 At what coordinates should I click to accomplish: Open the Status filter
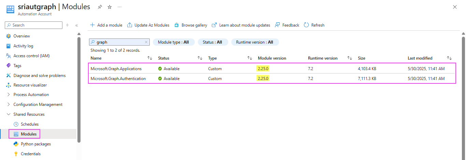(x=213, y=42)
